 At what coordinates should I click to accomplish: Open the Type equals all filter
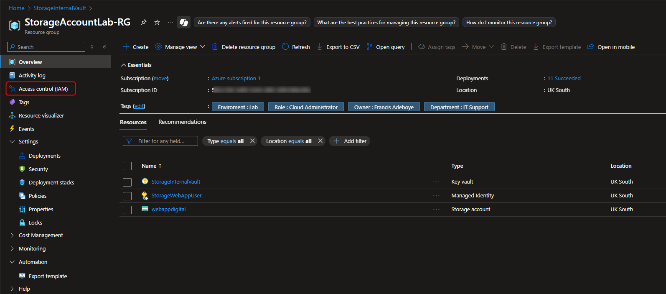coord(226,141)
